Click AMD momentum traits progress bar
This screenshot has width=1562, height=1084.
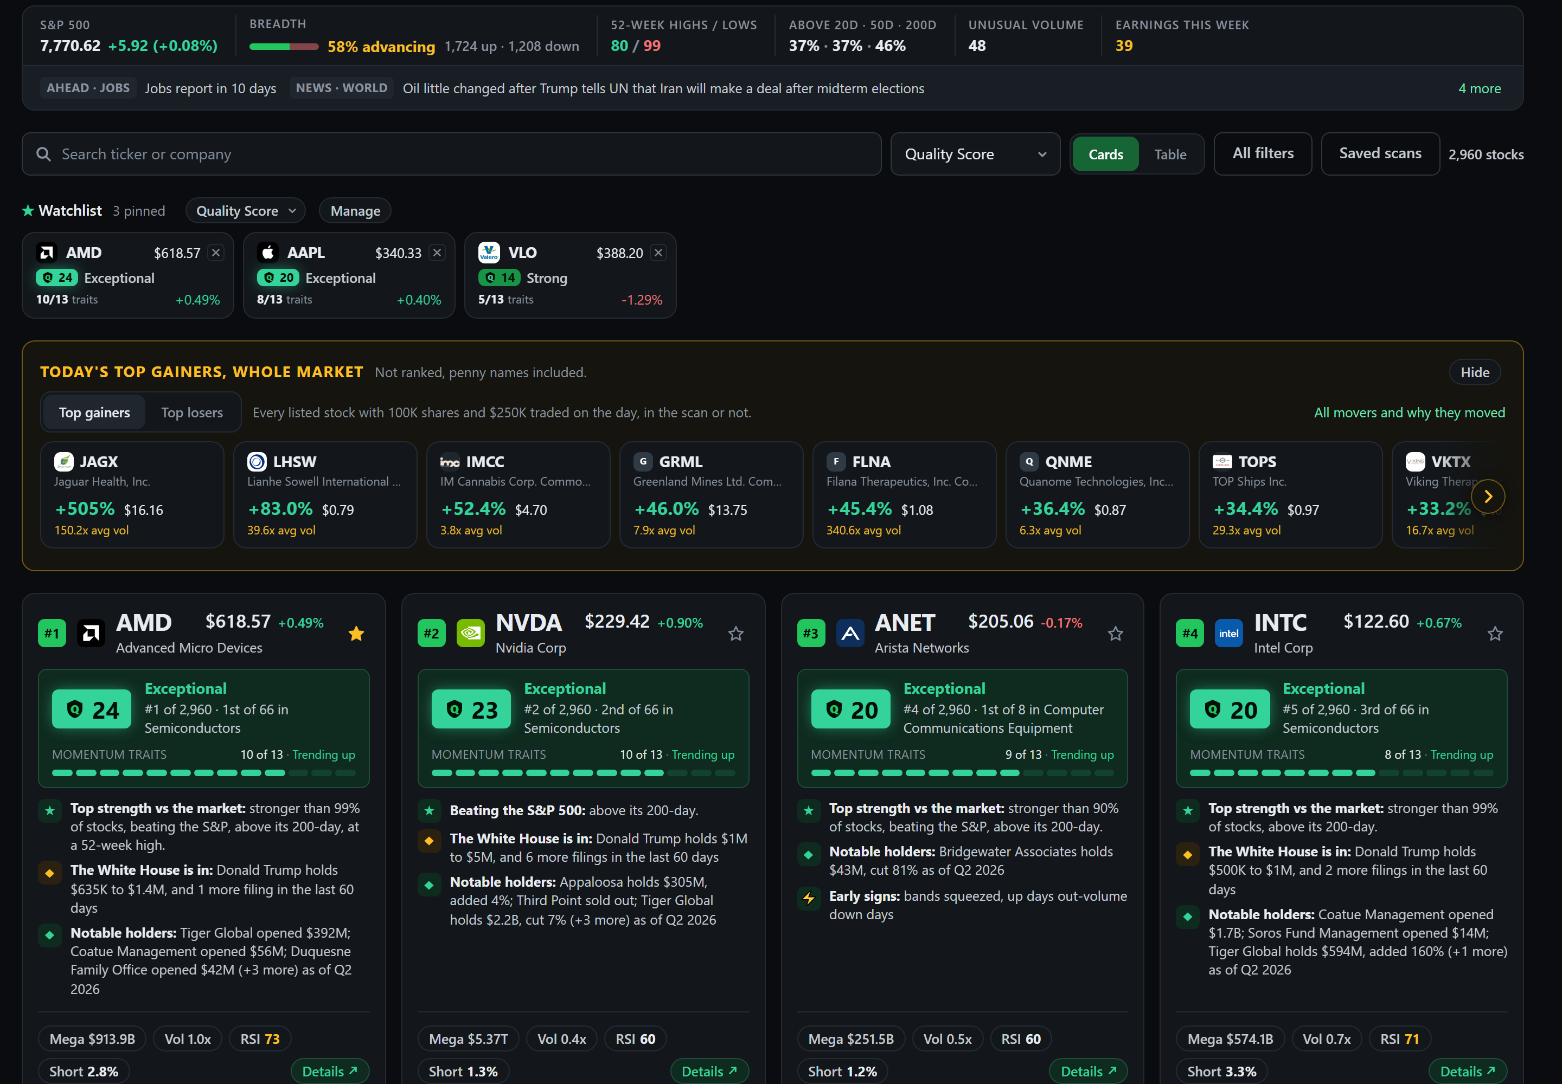coord(204,773)
